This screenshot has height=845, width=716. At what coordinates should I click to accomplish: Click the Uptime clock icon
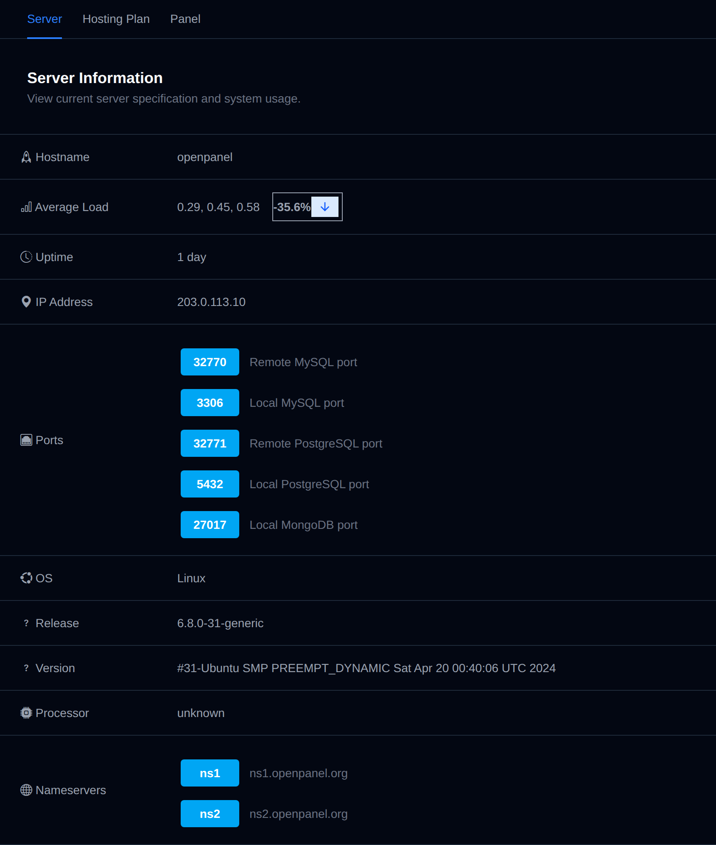pos(26,257)
